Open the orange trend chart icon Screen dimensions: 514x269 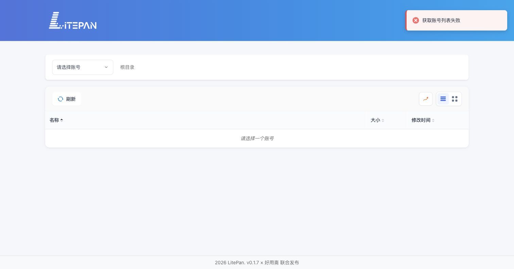426,99
